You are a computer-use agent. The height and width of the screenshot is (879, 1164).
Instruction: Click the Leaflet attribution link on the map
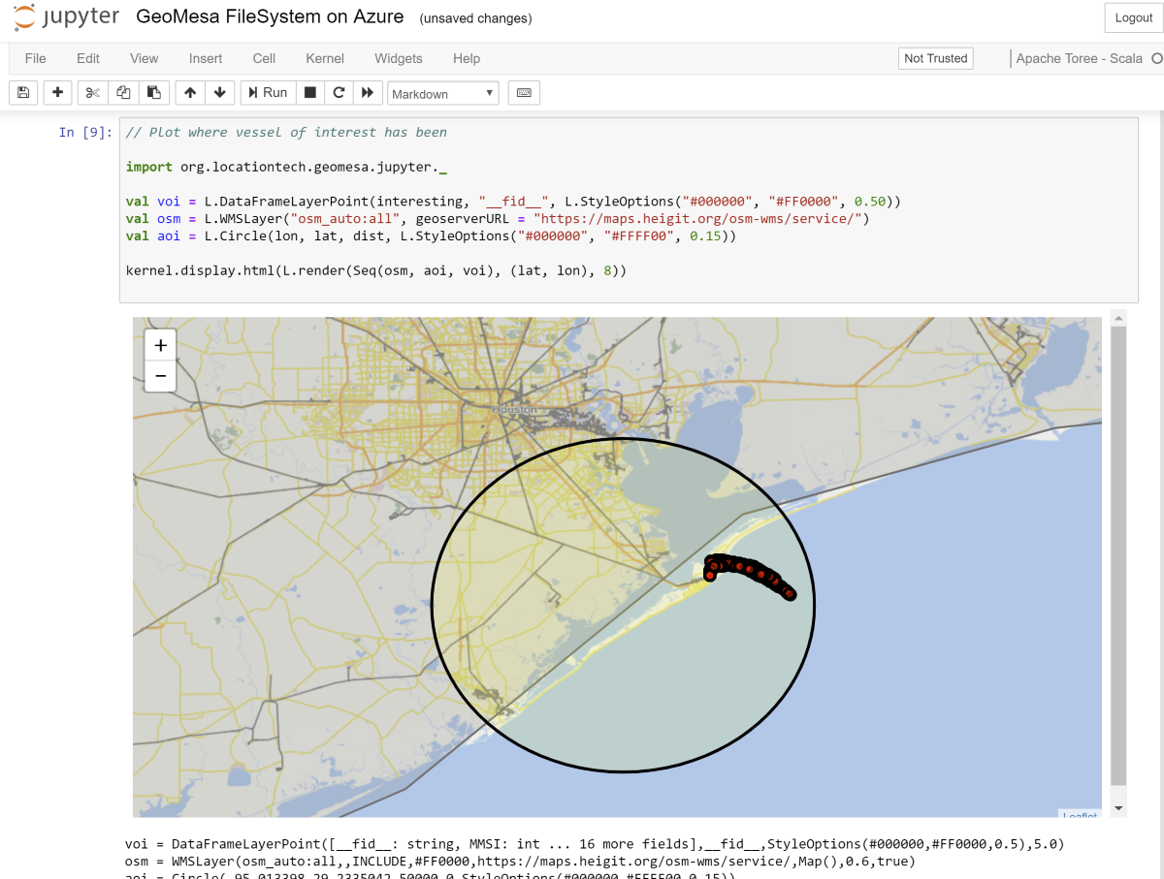click(1080, 815)
